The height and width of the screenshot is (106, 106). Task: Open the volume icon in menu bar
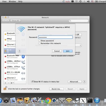point(88,1)
